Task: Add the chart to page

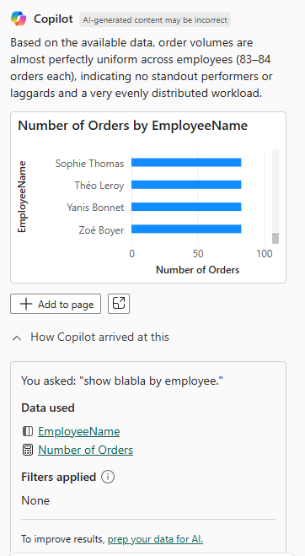Action: pos(56,304)
